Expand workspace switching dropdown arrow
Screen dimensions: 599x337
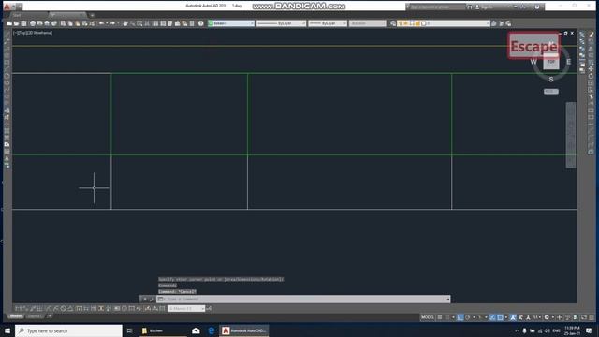(553, 317)
